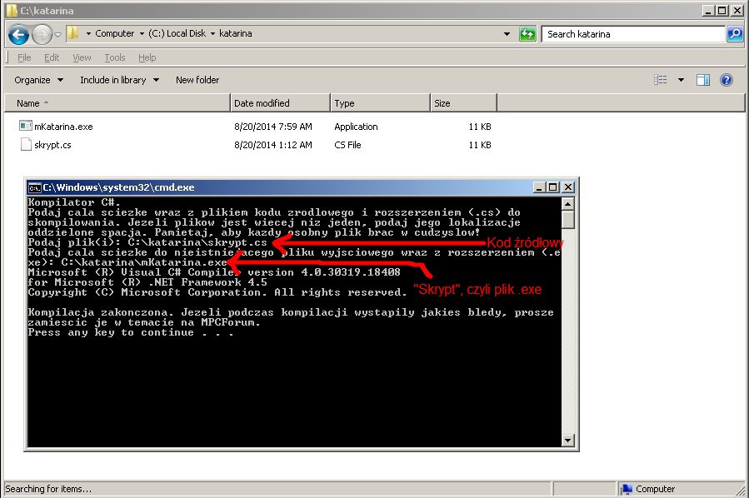Select the mKatarina.exe file name
This screenshot has height=498, width=749.
point(63,127)
